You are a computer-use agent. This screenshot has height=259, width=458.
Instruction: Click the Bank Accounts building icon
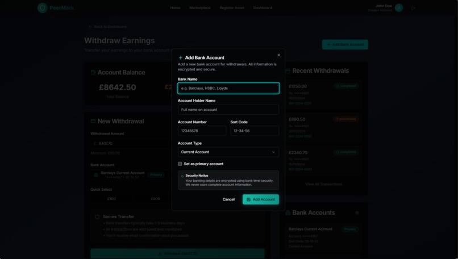288,213
